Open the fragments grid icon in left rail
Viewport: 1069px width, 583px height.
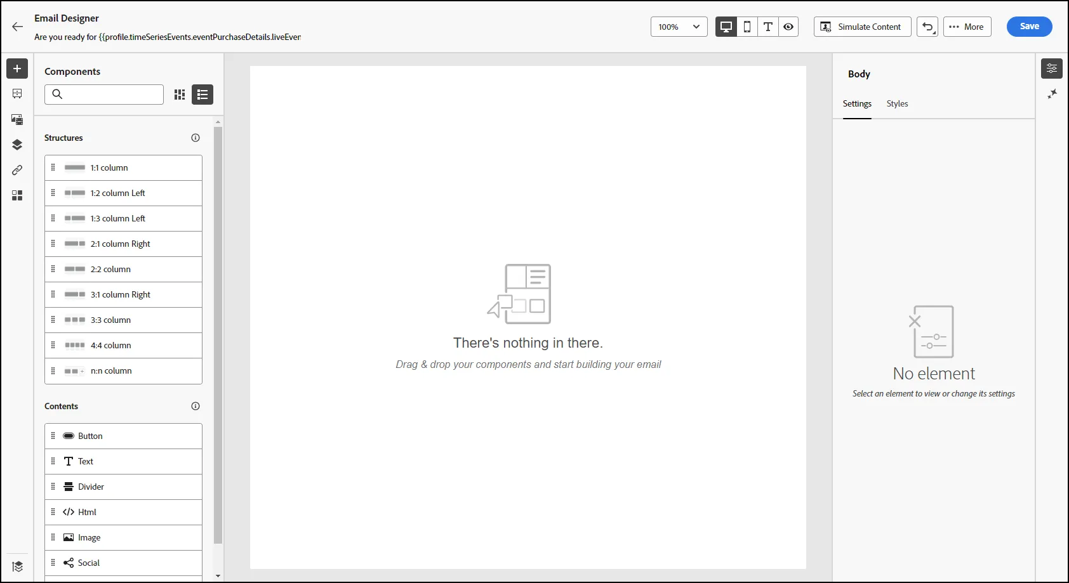[x=17, y=195]
